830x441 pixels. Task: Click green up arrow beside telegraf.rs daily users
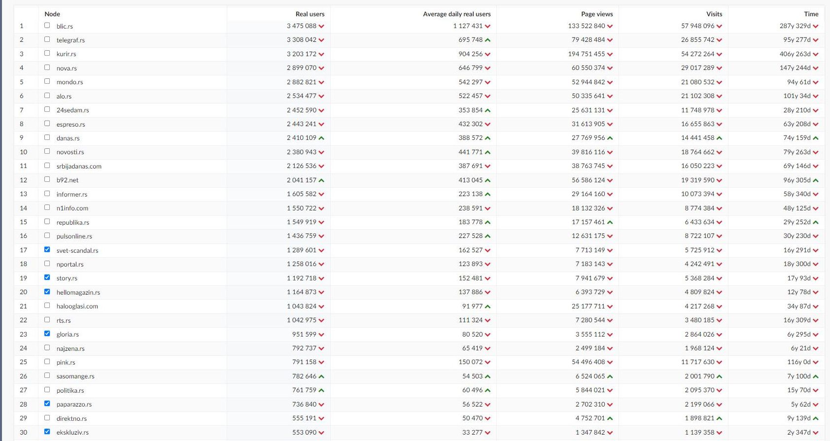point(487,40)
